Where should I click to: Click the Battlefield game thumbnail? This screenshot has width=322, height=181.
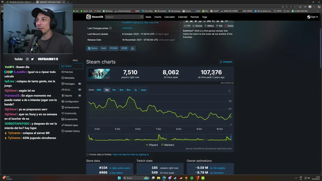point(99,74)
